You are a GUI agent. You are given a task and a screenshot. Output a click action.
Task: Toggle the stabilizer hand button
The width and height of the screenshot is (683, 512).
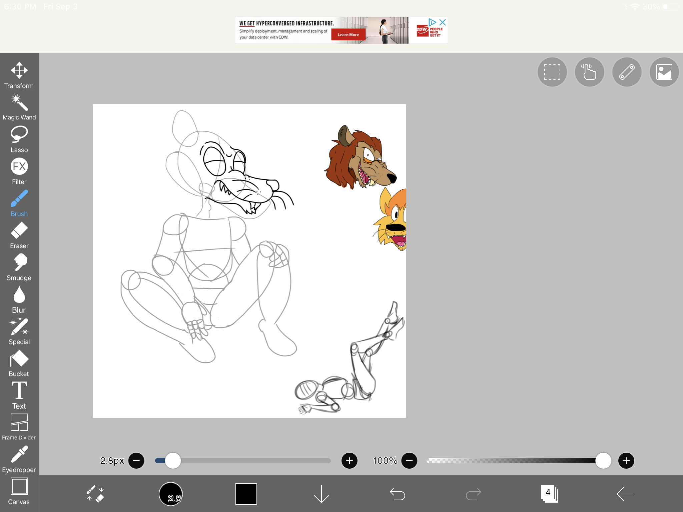click(589, 72)
